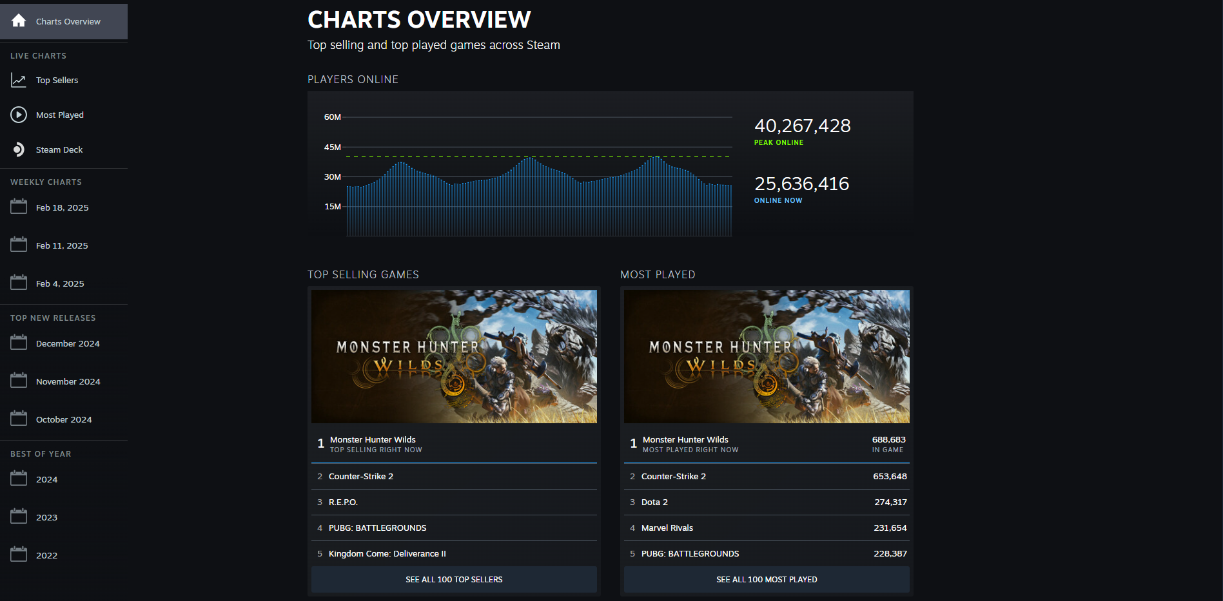The height and width of the screenshot is (601, 1223).
Task: Click the calendar icon beside 2023 best of year
Action: (19, 517)
